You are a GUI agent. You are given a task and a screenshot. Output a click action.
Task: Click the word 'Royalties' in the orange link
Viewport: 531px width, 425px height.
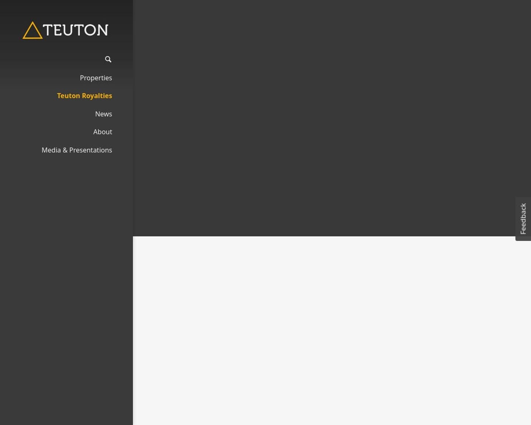(97, 96)
